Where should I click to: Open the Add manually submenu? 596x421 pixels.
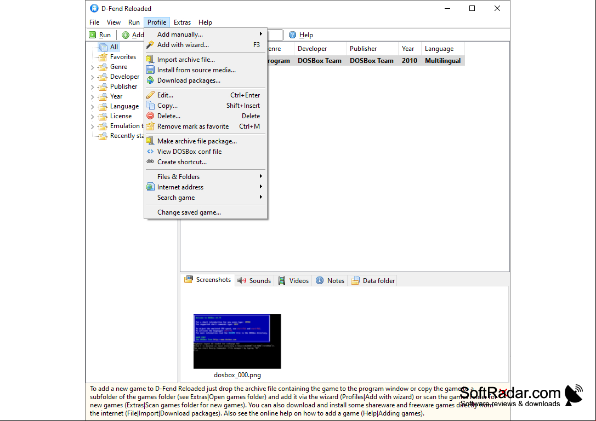[x=206, y=34]
